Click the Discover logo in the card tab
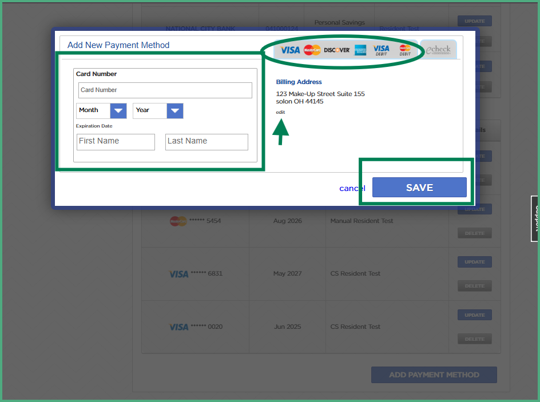 [336, 50]
